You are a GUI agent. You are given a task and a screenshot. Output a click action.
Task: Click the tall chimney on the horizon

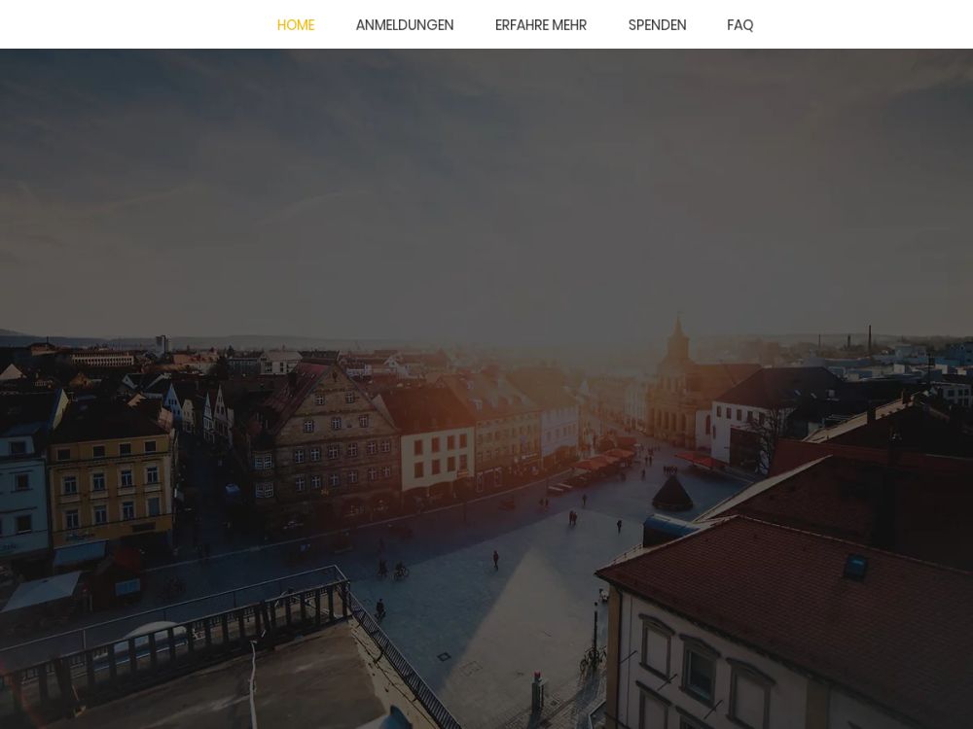click(x=869, y=342)
